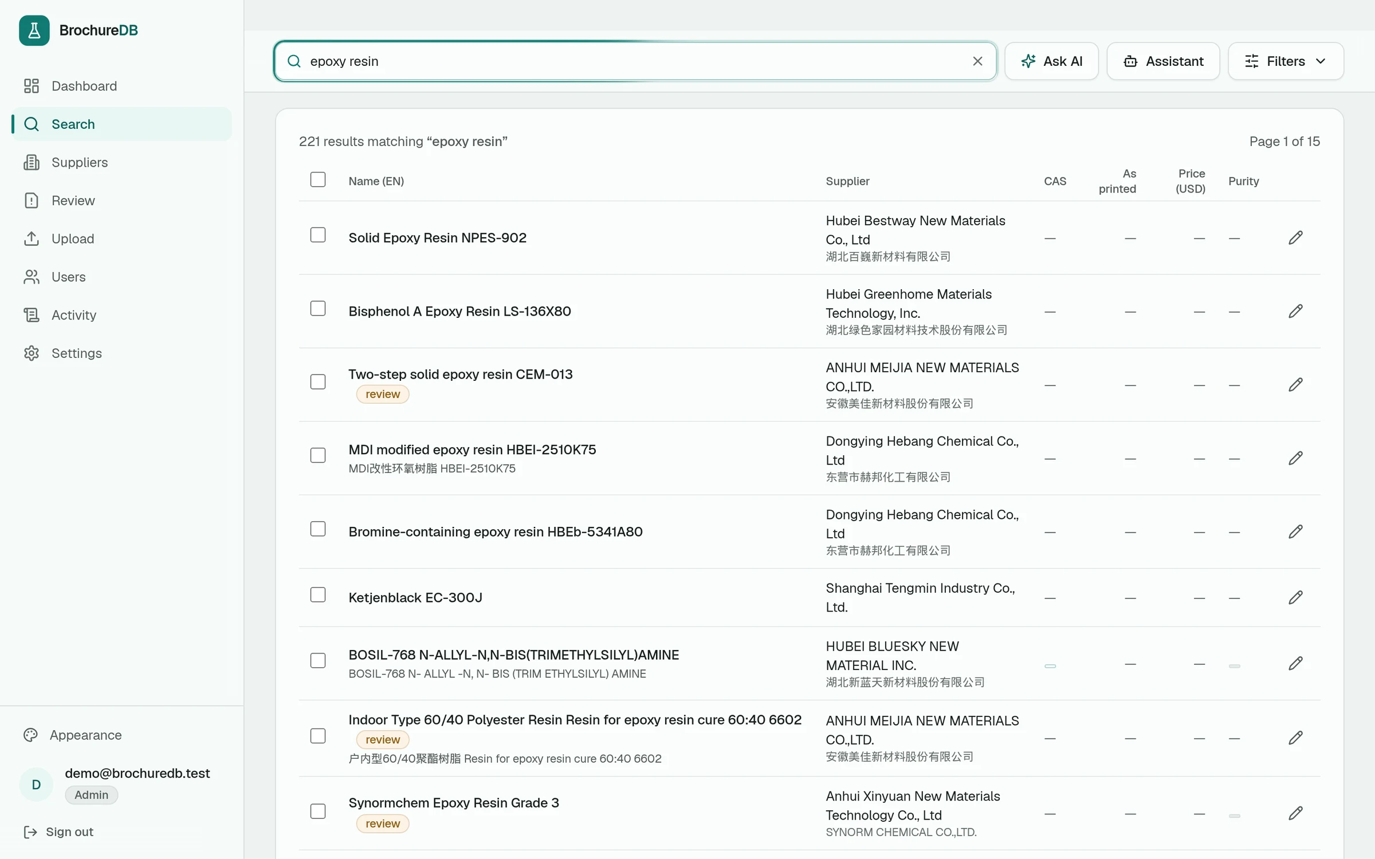The width and height of the screenshot is (1375, 859).
Task: Focus the epoxy resin search field
Action: coord(635,61)
